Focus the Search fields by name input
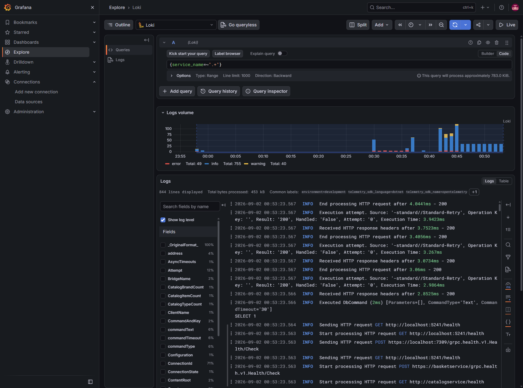Viewport: 523px width, 388px height. [190, 207]
